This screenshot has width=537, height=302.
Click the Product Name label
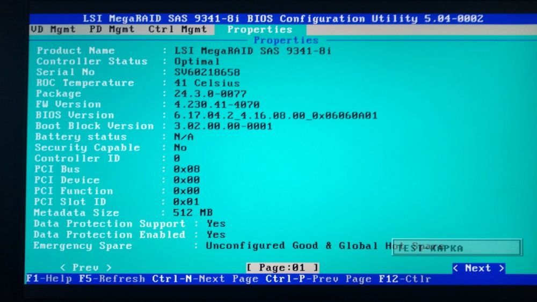tap(76, 50)
